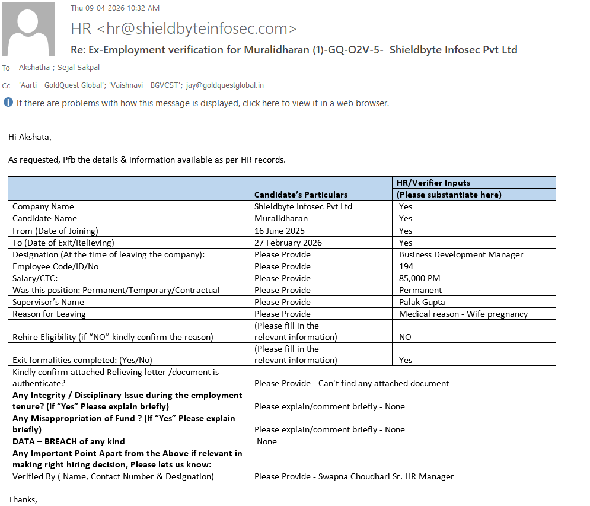The width and height of the screenshot is (590, 506).
Task: Click the email date and time stamp
Action: 115,8
